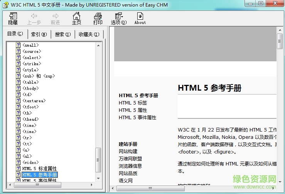Switch to the 索引 (Index) tab

point(39,34)
